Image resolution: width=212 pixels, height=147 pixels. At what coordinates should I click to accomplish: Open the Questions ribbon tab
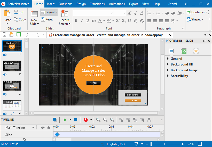pyautogui.click(x=65, y=4)
